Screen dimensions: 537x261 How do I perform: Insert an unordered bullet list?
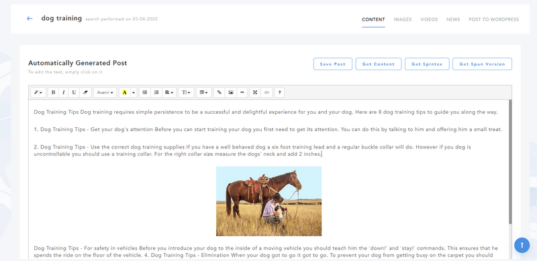pyautogui.click(x=145, y=92)
